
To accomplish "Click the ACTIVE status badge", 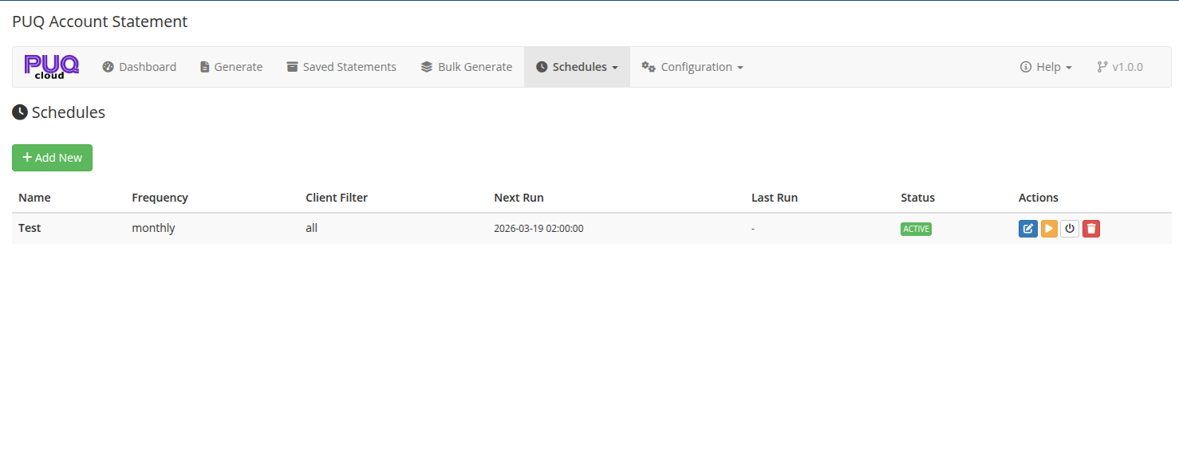I will [915, 229].
